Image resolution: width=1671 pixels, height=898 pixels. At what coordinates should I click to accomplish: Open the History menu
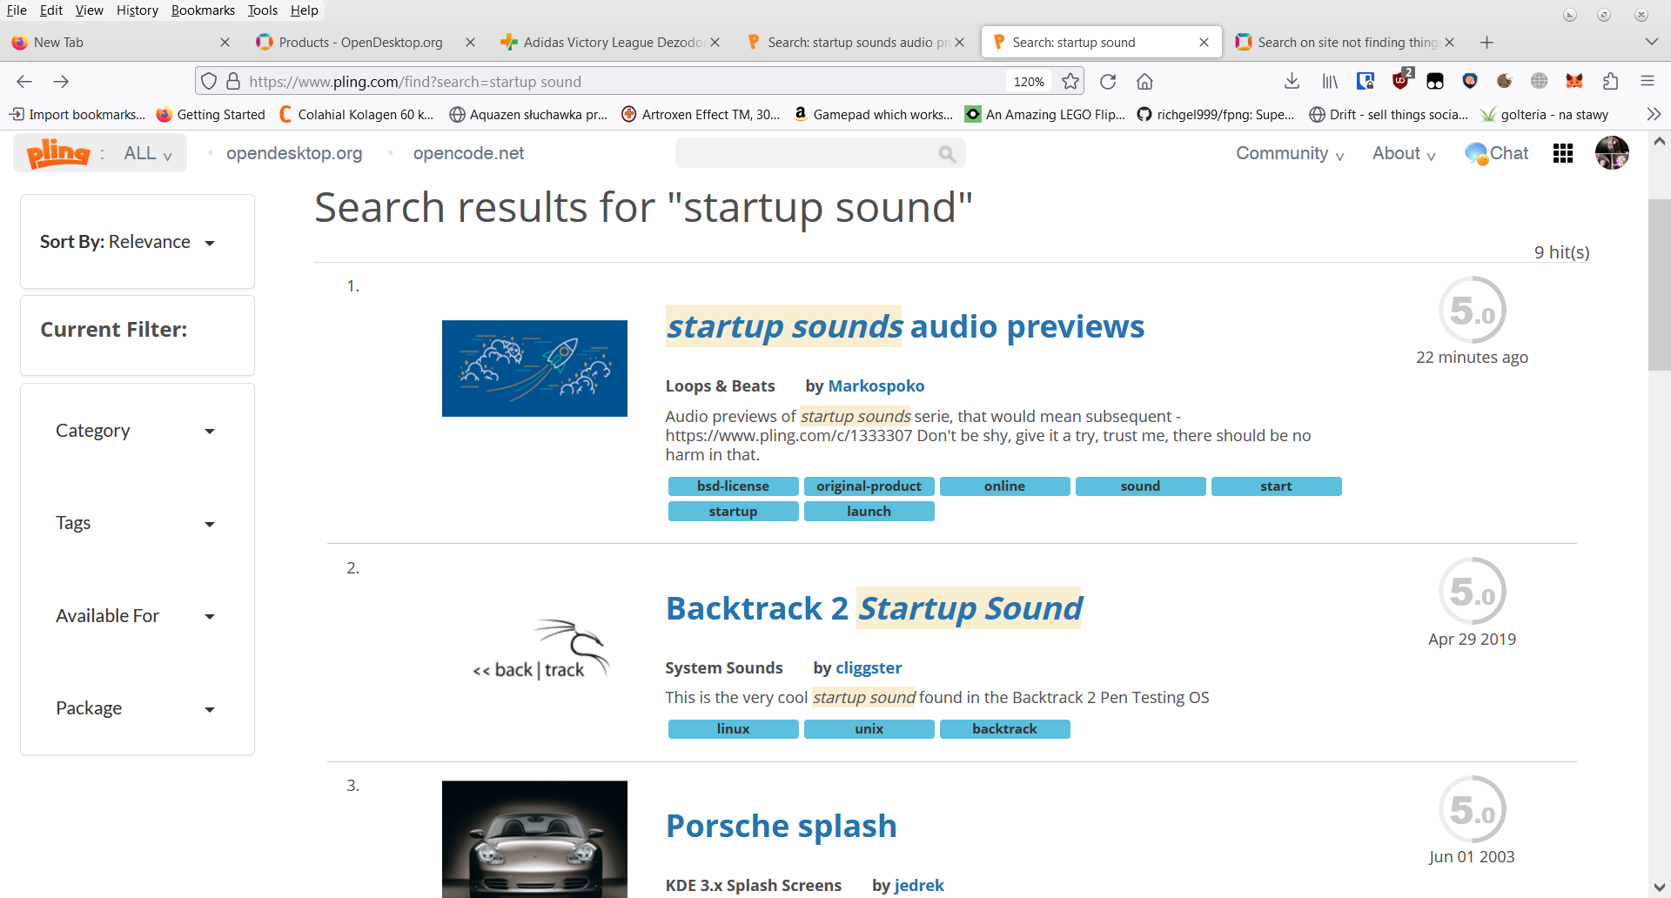[138, 10]
